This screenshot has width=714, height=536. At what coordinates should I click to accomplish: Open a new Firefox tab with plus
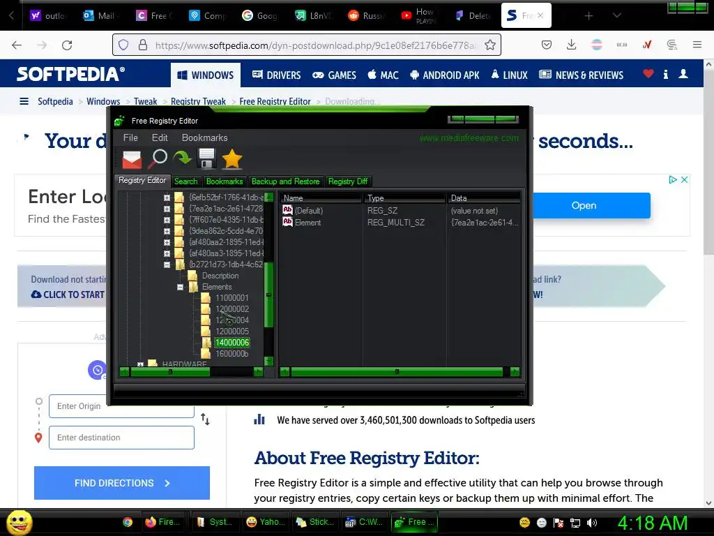(588, 15)
